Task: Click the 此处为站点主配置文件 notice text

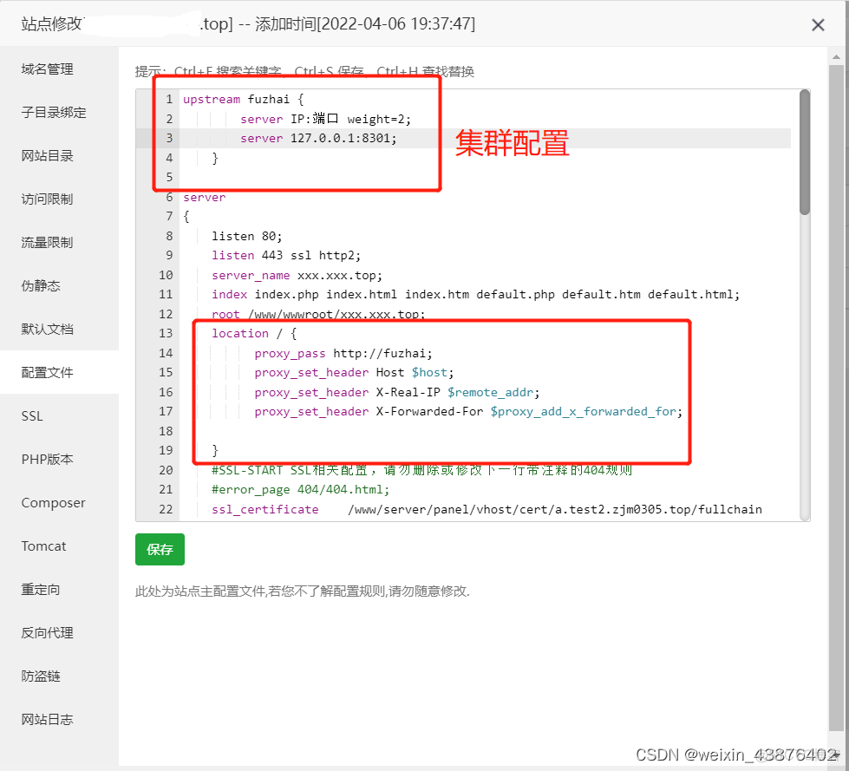Action: tap(302, 591)
